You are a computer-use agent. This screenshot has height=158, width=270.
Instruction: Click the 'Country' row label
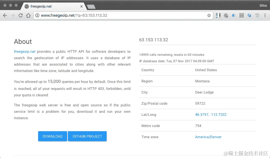(x=148, y=70)
